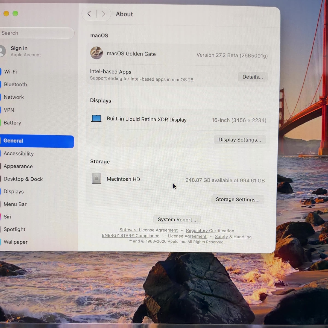Open Display Settings button

click(x=240, y=140)
